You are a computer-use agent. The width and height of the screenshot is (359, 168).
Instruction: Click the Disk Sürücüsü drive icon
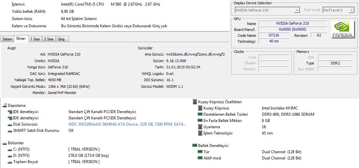pyautogui.click(x=10, y=124)
